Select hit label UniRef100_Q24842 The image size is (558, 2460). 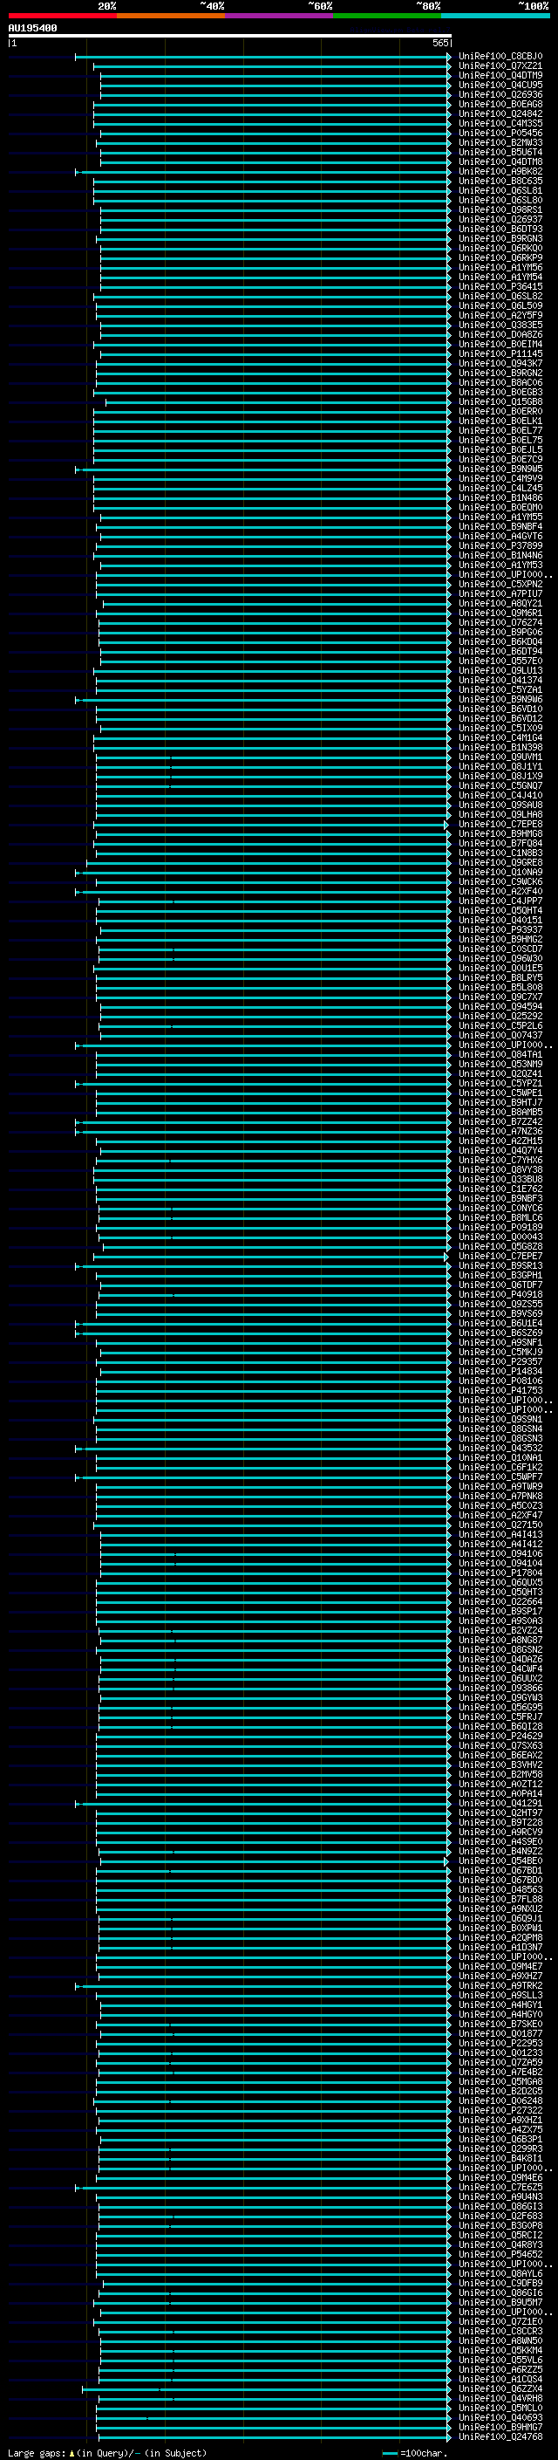(500, 113)
